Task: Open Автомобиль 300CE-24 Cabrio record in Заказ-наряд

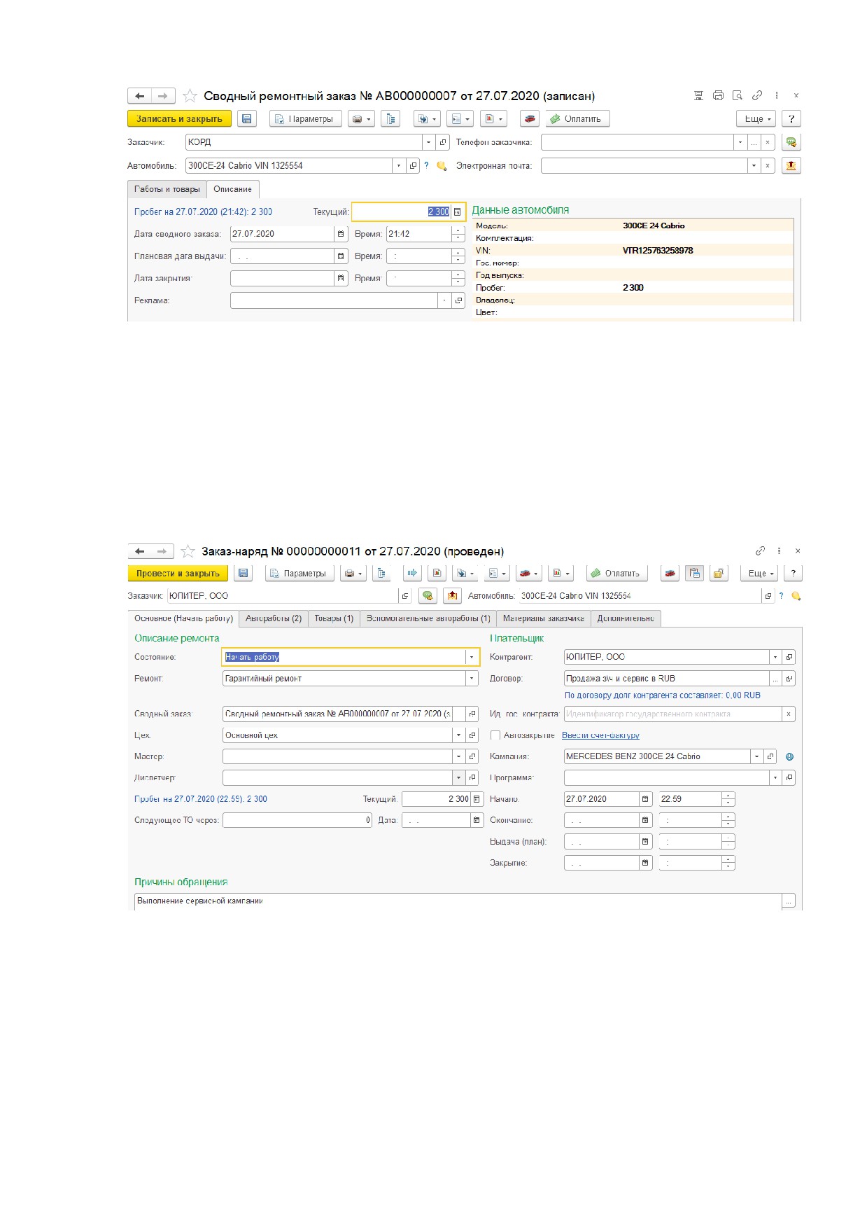Action: tap(768, 596)
